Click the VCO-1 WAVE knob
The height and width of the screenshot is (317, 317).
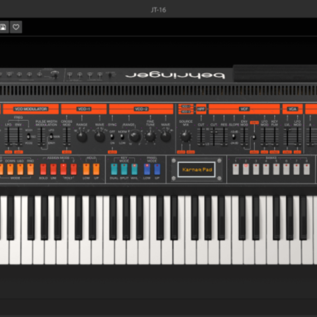100,137
